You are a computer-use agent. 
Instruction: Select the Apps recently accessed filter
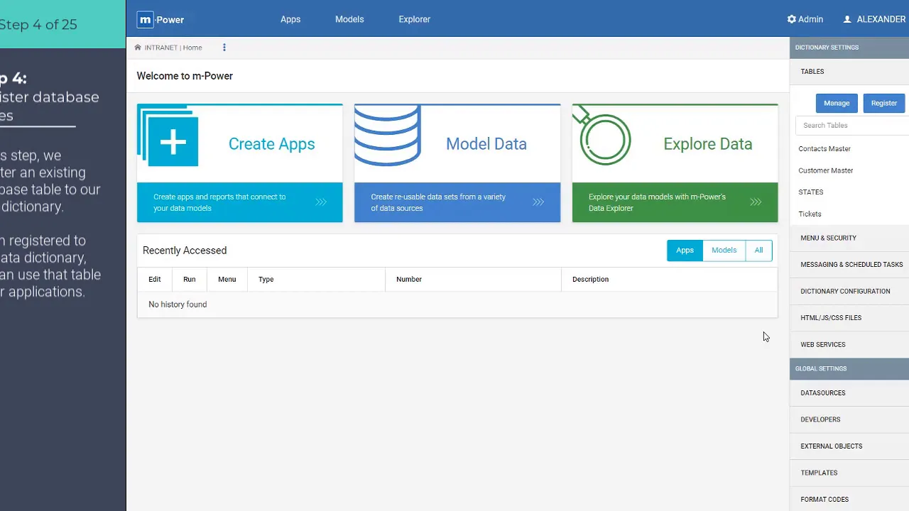pyautogui.click(x=685, y=250)
